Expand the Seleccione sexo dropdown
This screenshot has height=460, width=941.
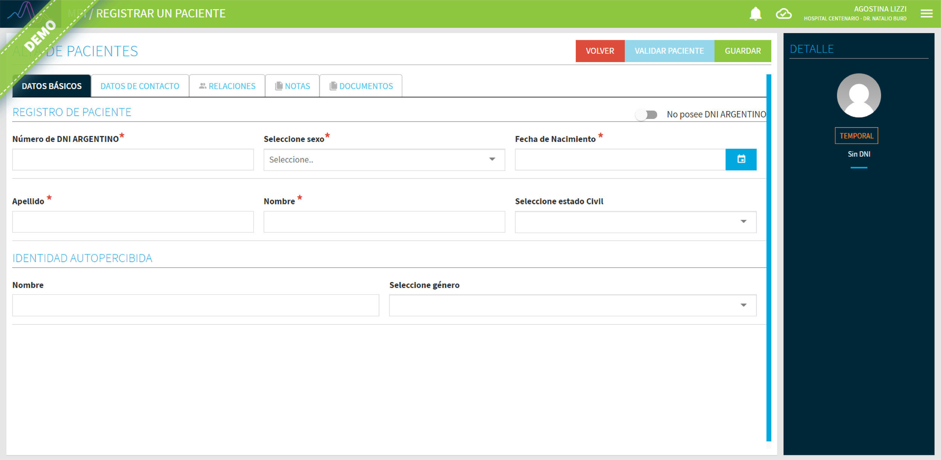[384, 160]
